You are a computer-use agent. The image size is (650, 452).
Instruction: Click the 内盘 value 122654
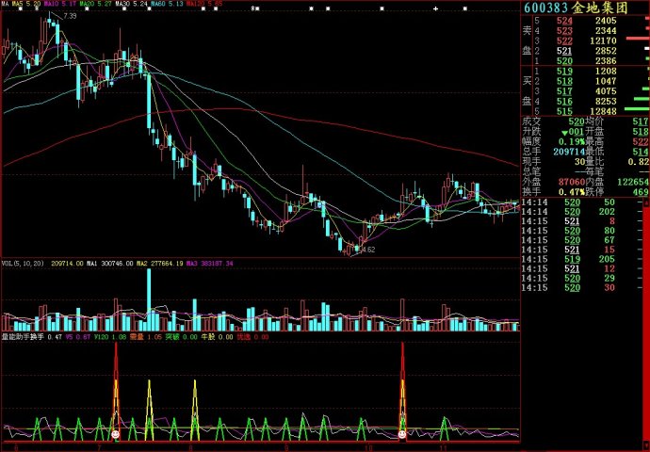[x=633, y=182]
